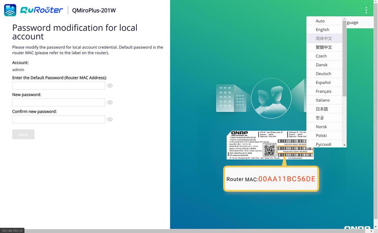
Task: Click the language list scroll down arrow
Action: 344,145
